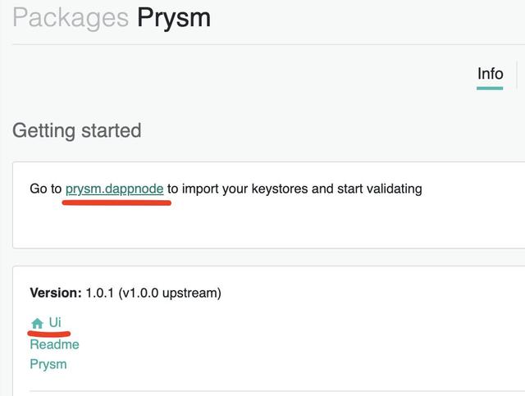
Task: Click the bold Version label
Action: tap(56, 293)
